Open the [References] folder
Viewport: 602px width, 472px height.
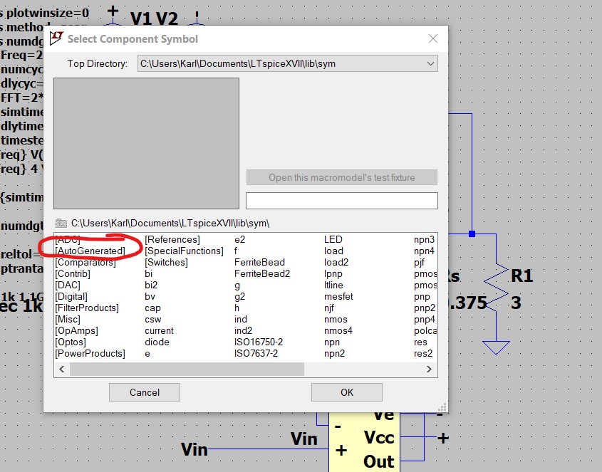tap(172, 239)
